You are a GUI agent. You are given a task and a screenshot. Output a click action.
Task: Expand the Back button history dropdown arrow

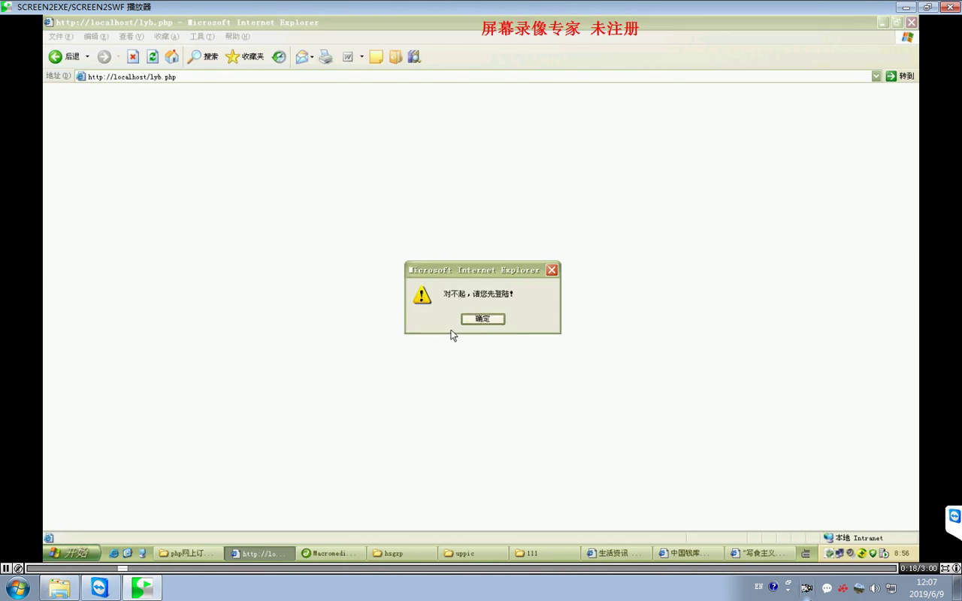[x=87, y=57]
